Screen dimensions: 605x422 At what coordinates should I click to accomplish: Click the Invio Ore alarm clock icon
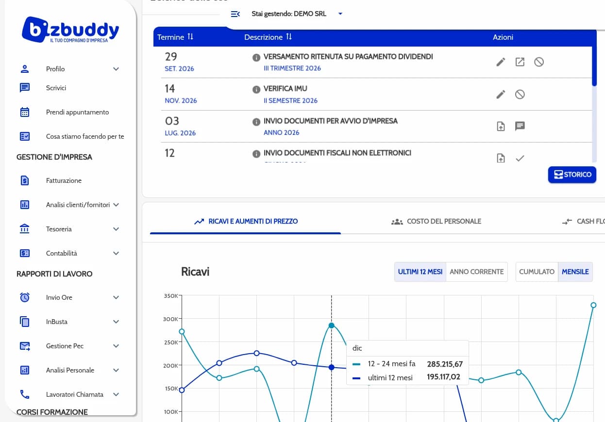tap(25, 297)
